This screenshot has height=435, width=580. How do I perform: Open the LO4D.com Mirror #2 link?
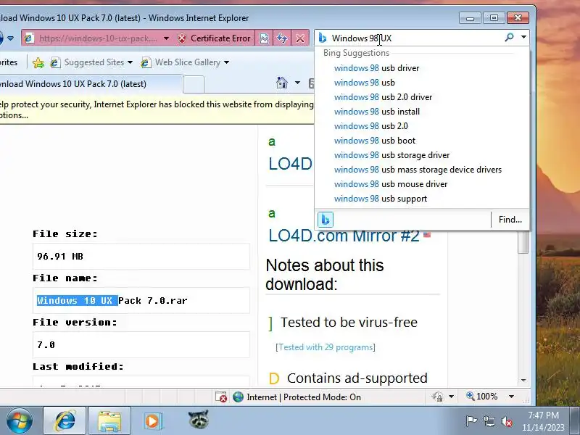(x=344, y=236)
